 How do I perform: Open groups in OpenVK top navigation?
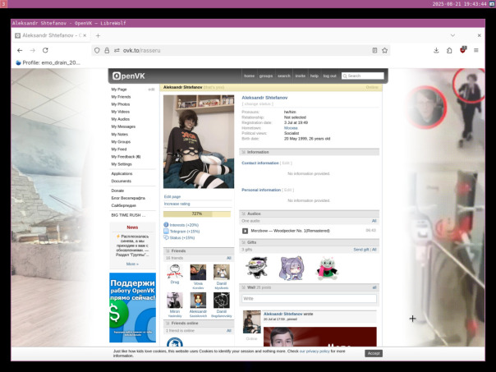(x=266, y=76)
